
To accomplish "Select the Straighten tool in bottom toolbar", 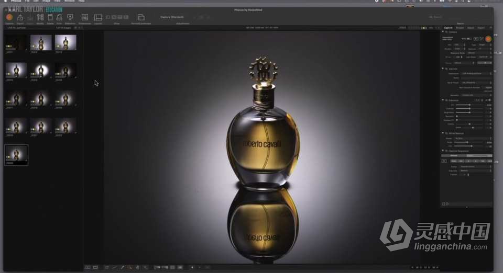I will click(x=115, y=267).
